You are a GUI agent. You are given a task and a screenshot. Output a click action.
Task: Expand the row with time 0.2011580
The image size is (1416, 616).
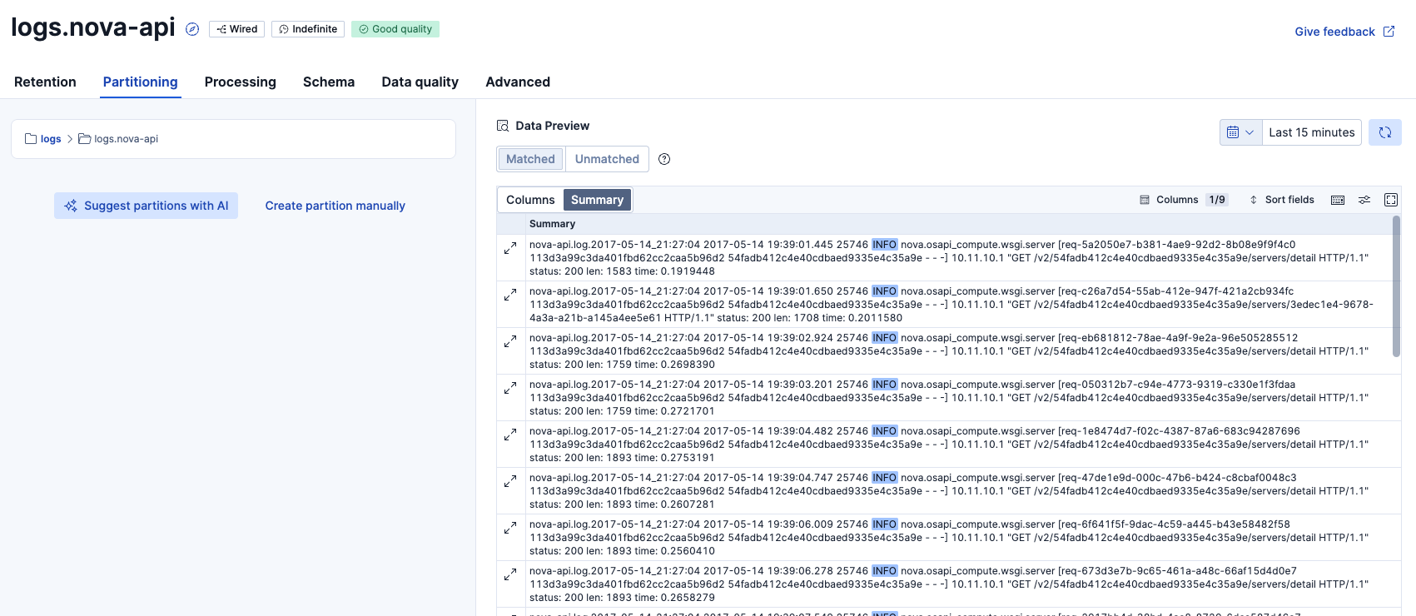pos(510,295)
